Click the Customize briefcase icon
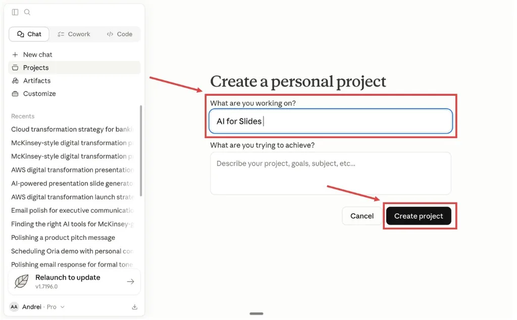Viewport: 517px width, 320px height. coord(15,94)
